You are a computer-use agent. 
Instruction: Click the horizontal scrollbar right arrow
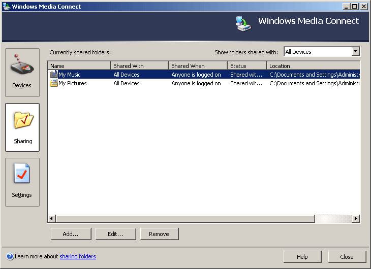point(355,218)
